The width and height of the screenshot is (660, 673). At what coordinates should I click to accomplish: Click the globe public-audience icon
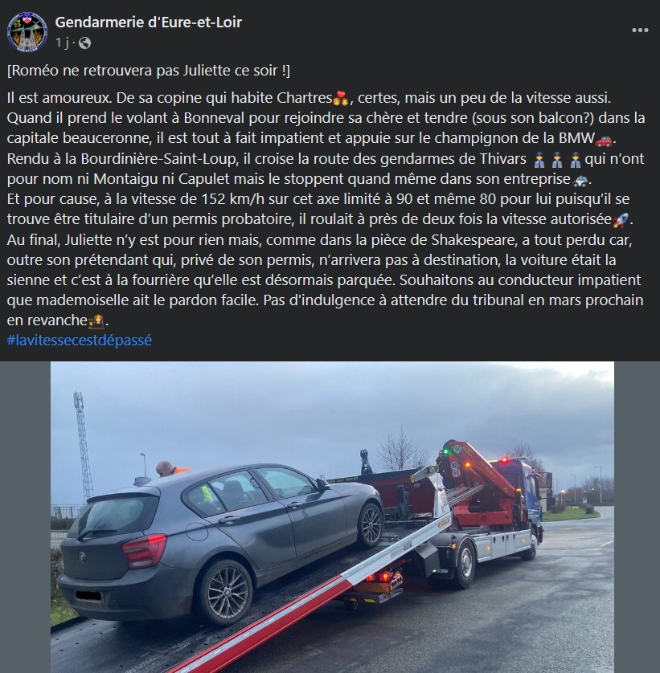click(84, 43)
